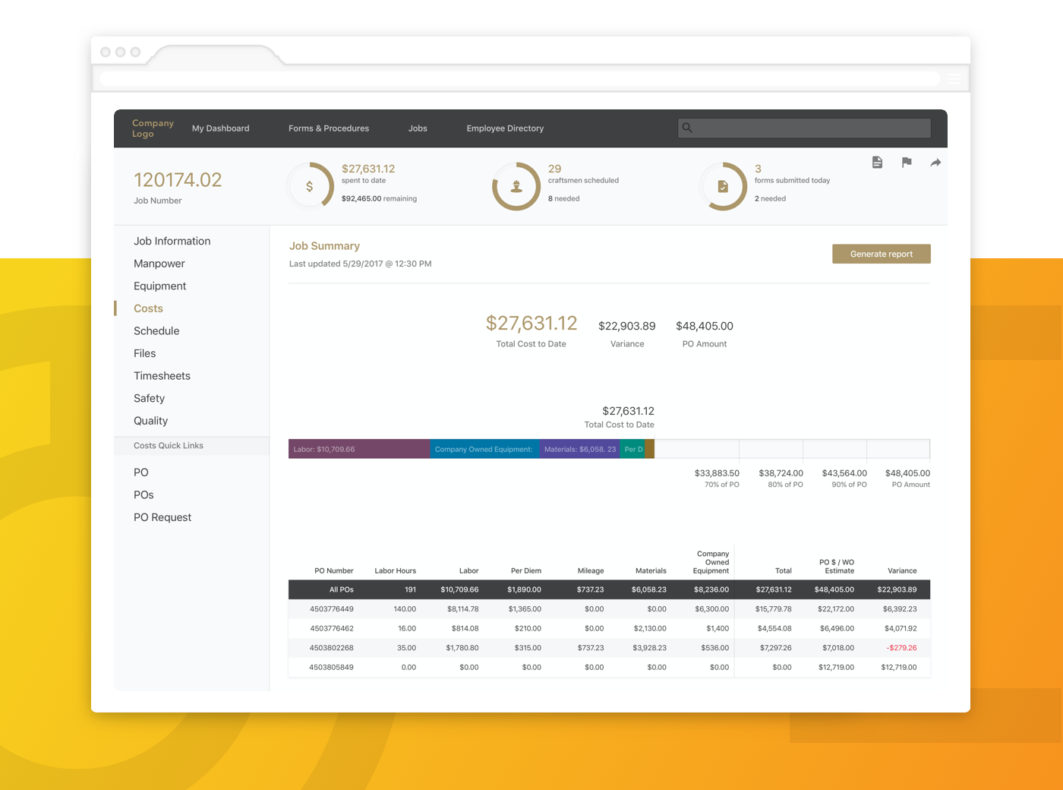This screenshot has width=1063, height=790.
Task: Click the Labor Hours column header
Action: [396, 570]
